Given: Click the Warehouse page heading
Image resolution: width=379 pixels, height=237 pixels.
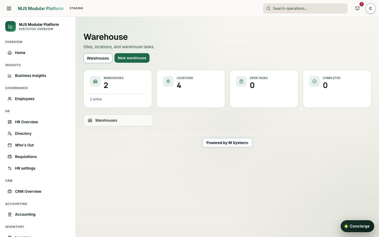Looking at the screenshot, I should point(106,37).
